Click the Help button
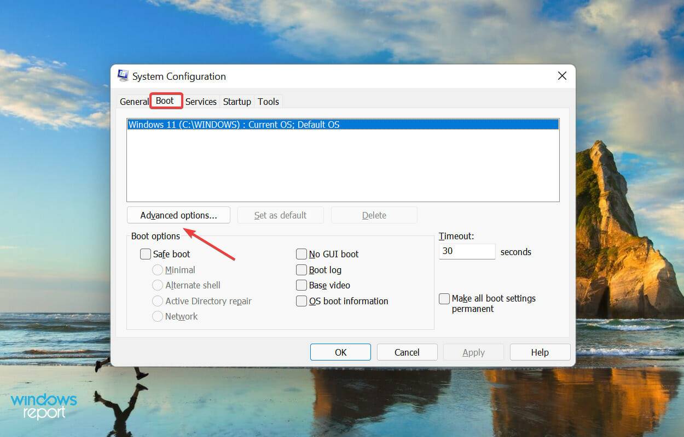 coord(540,352)
